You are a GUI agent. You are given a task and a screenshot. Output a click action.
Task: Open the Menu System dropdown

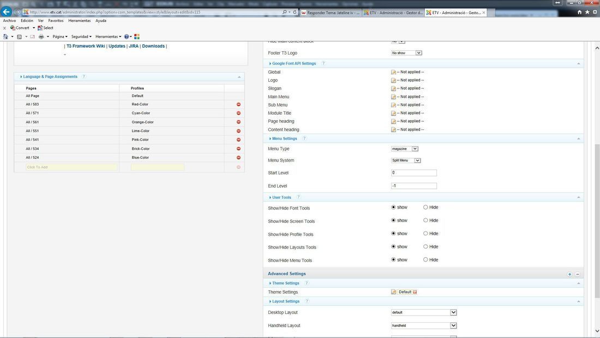coord(406,161)
